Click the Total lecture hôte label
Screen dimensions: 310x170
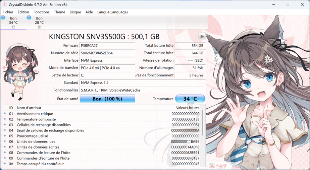point(159,46)
